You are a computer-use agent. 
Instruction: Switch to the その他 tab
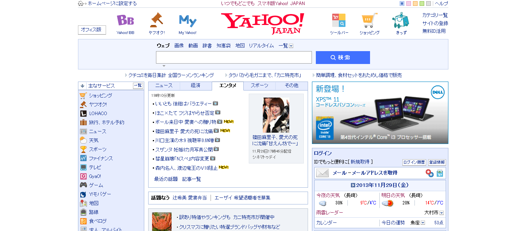click(x=291, y=85)
